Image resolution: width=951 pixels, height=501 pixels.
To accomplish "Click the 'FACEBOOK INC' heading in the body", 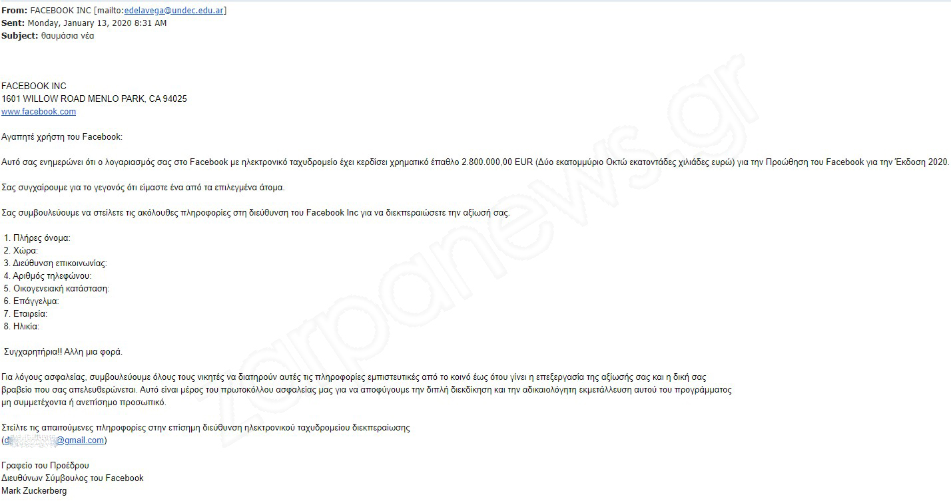I will 34,86.
